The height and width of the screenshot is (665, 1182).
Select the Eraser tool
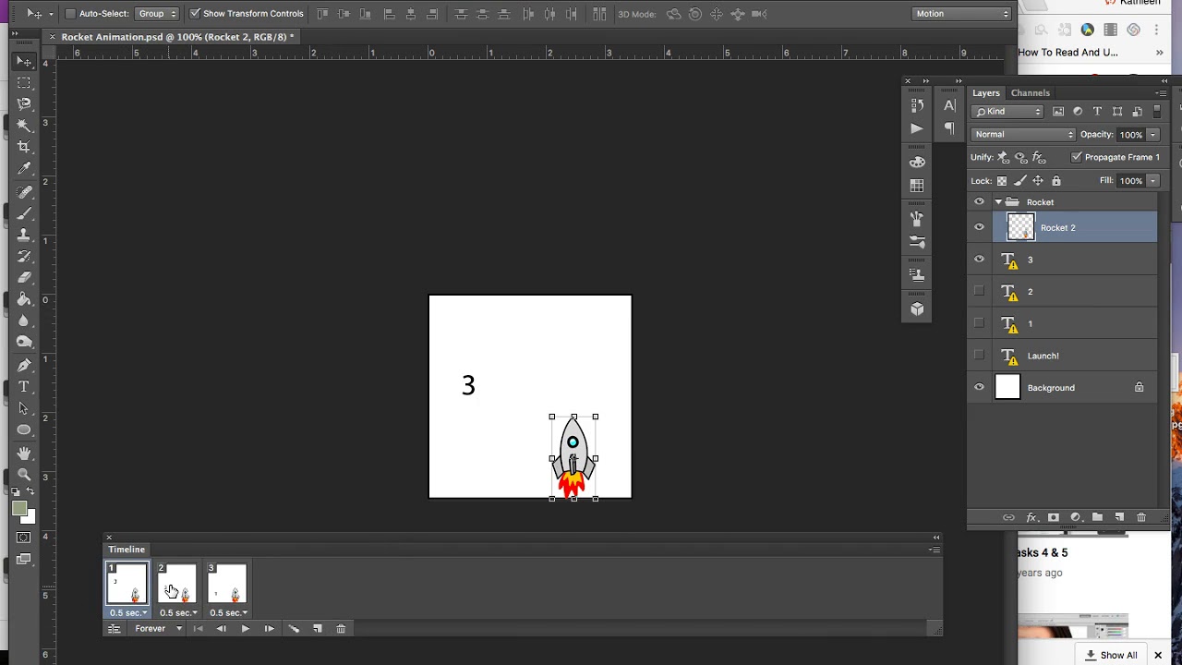pos(24,277)
